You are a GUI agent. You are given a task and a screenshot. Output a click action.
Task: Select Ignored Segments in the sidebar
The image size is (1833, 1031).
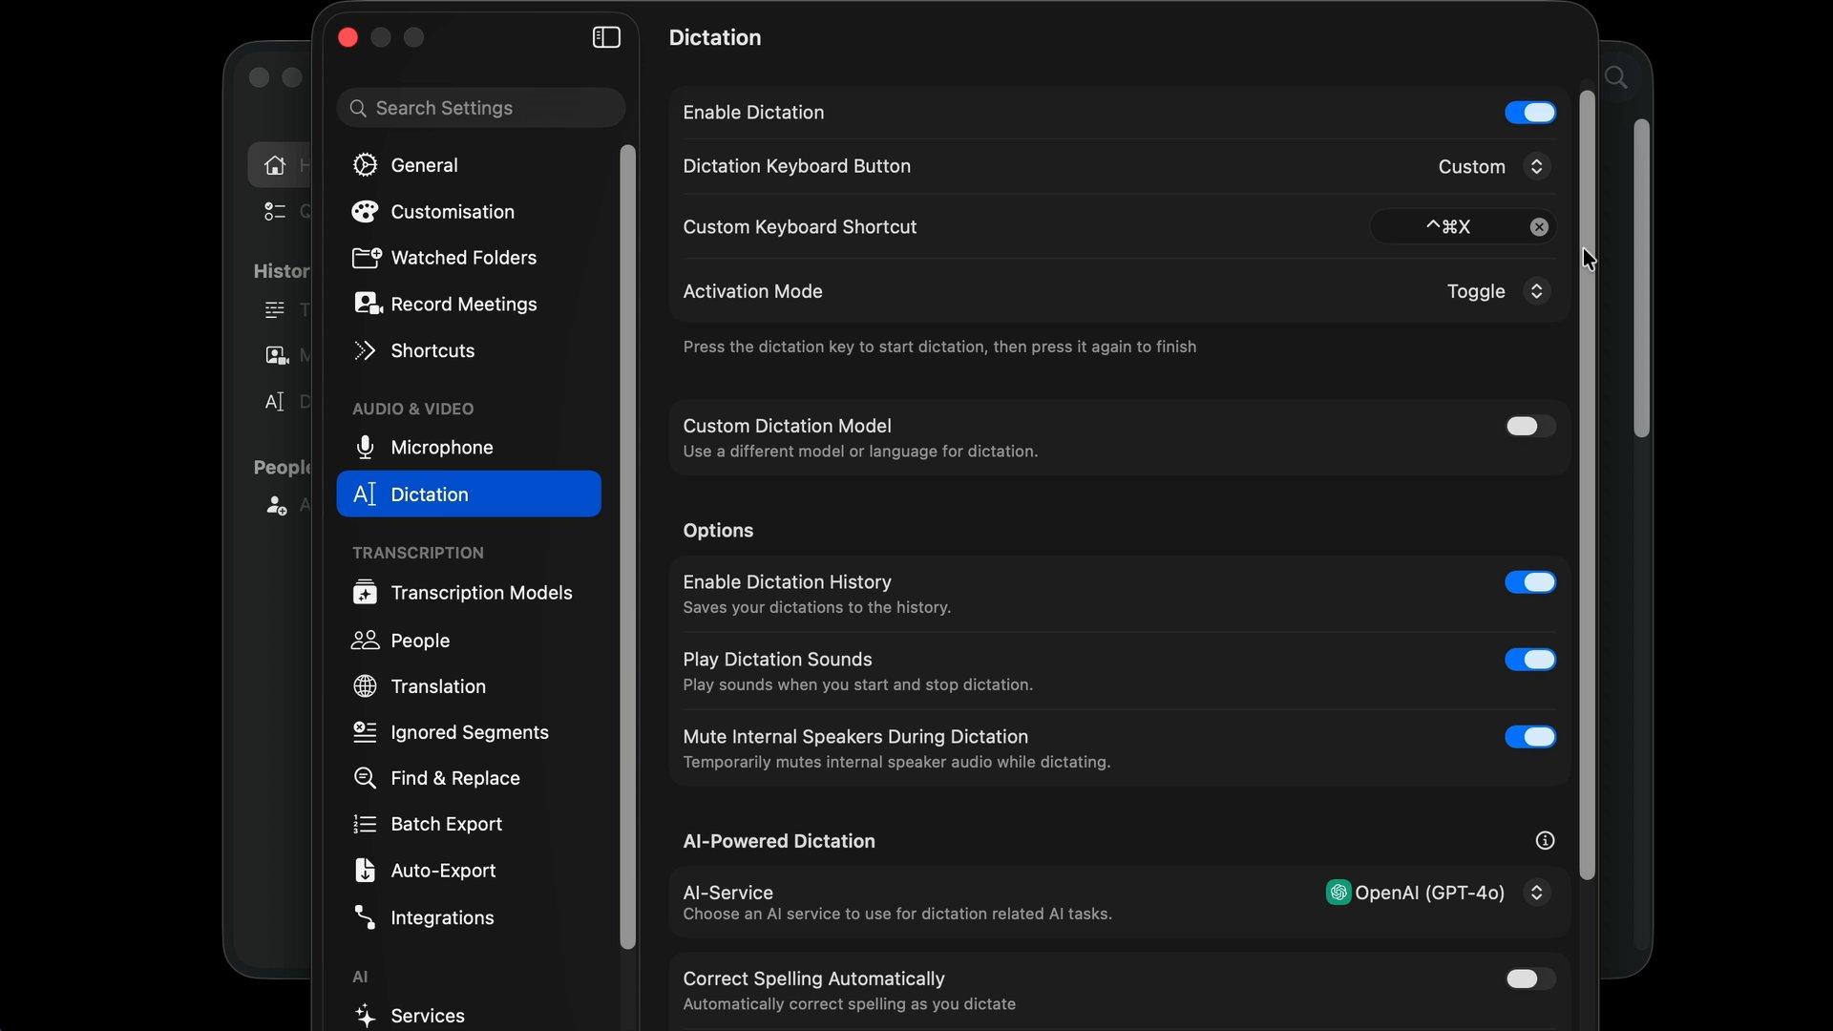tap(469, 731)
